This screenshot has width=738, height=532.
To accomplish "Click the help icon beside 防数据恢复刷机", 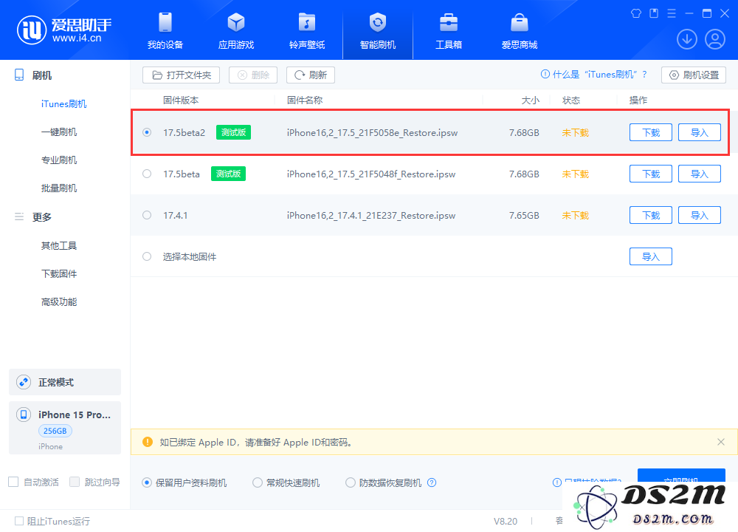I will click(432, 482).
